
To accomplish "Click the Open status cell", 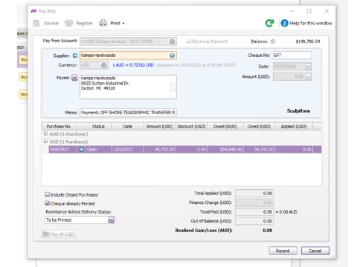I will [x=99, y=149].
